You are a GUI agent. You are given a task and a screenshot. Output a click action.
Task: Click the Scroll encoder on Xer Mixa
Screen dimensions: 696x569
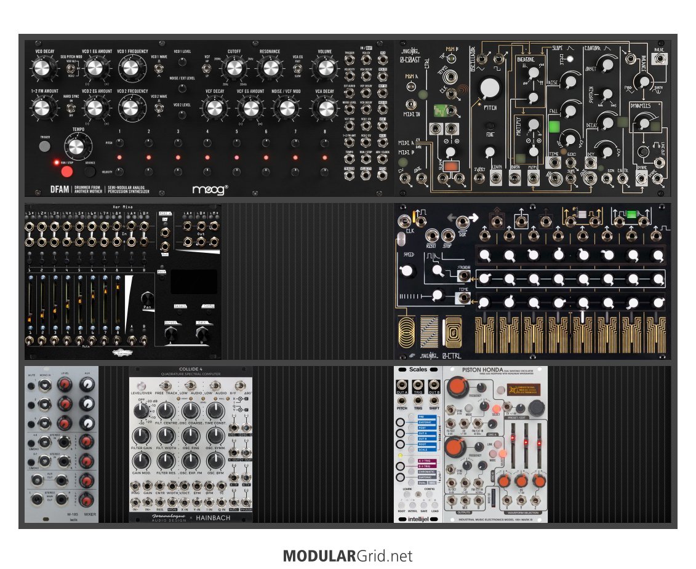pyautogui.click(x=171, y=334)
